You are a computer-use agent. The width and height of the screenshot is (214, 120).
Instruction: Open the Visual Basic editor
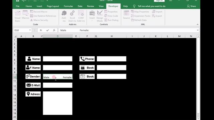click(17, 16)
